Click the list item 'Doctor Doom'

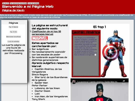coord(42,91)
